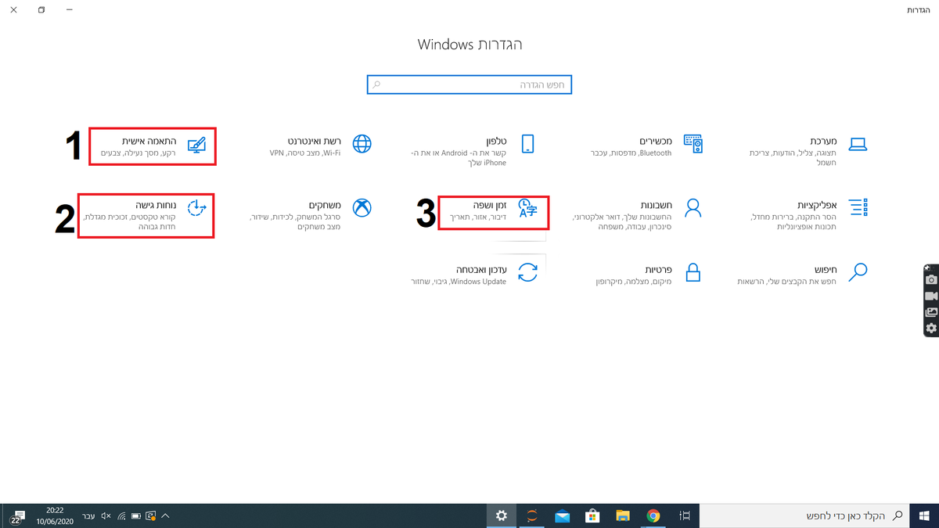939x528 pixels.
Task: Open Microsoft Store from the taskbar
Action: (x=593, y=515)
